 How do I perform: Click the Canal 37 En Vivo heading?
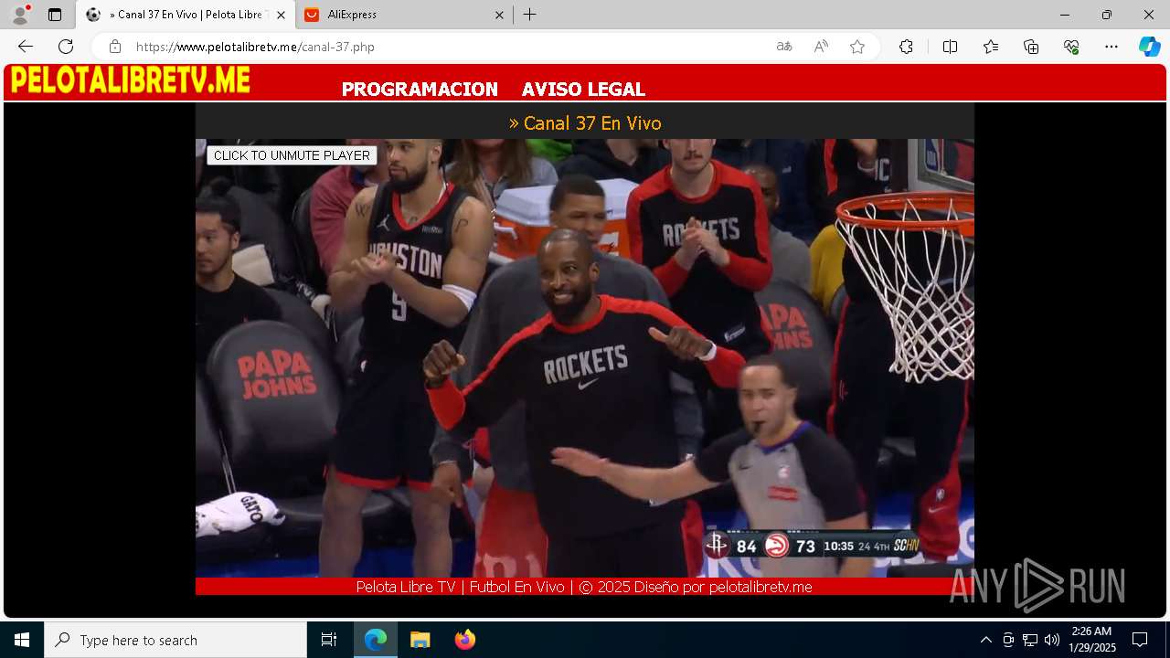point(585,122)
